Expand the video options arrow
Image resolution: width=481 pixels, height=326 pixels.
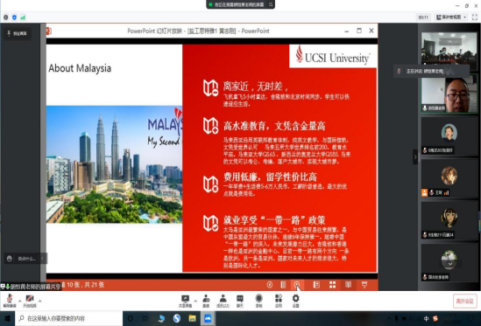[x=40, y=301]
